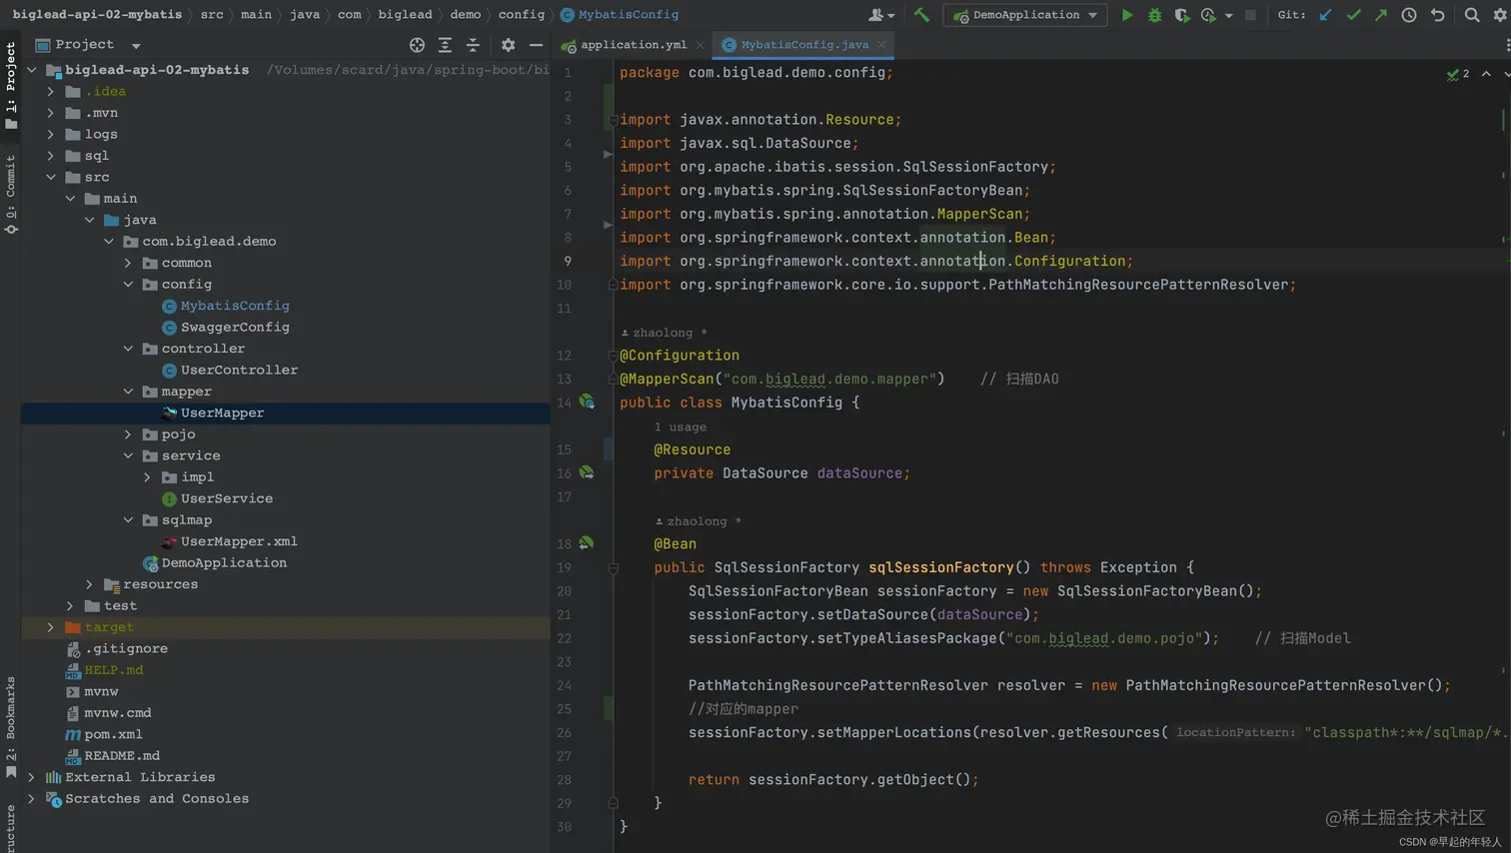Open UserController in the project tree
Viewport: 1511px width, 853px height.
tap(239, 370)
